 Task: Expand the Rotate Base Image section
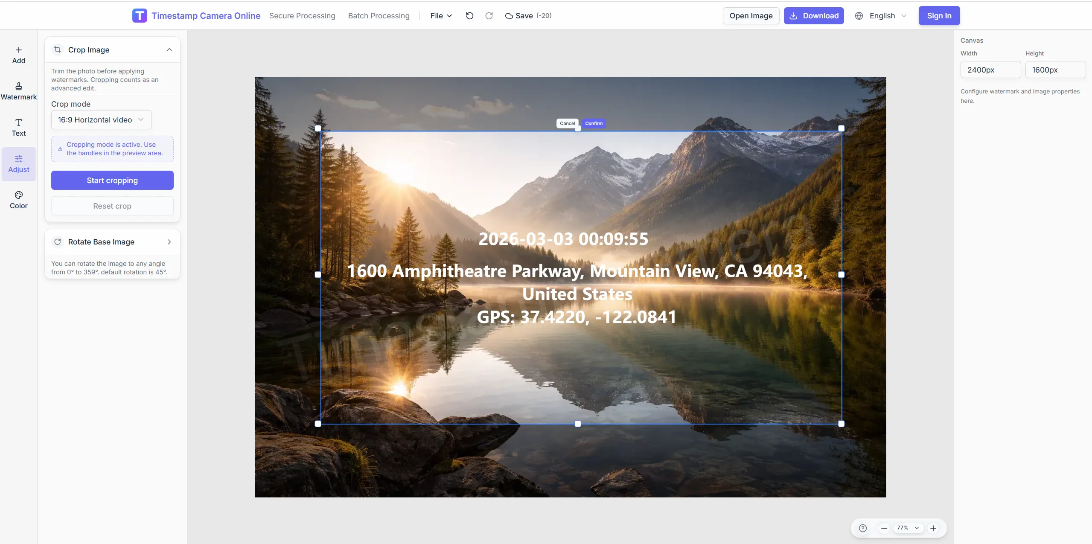point(169,242)
